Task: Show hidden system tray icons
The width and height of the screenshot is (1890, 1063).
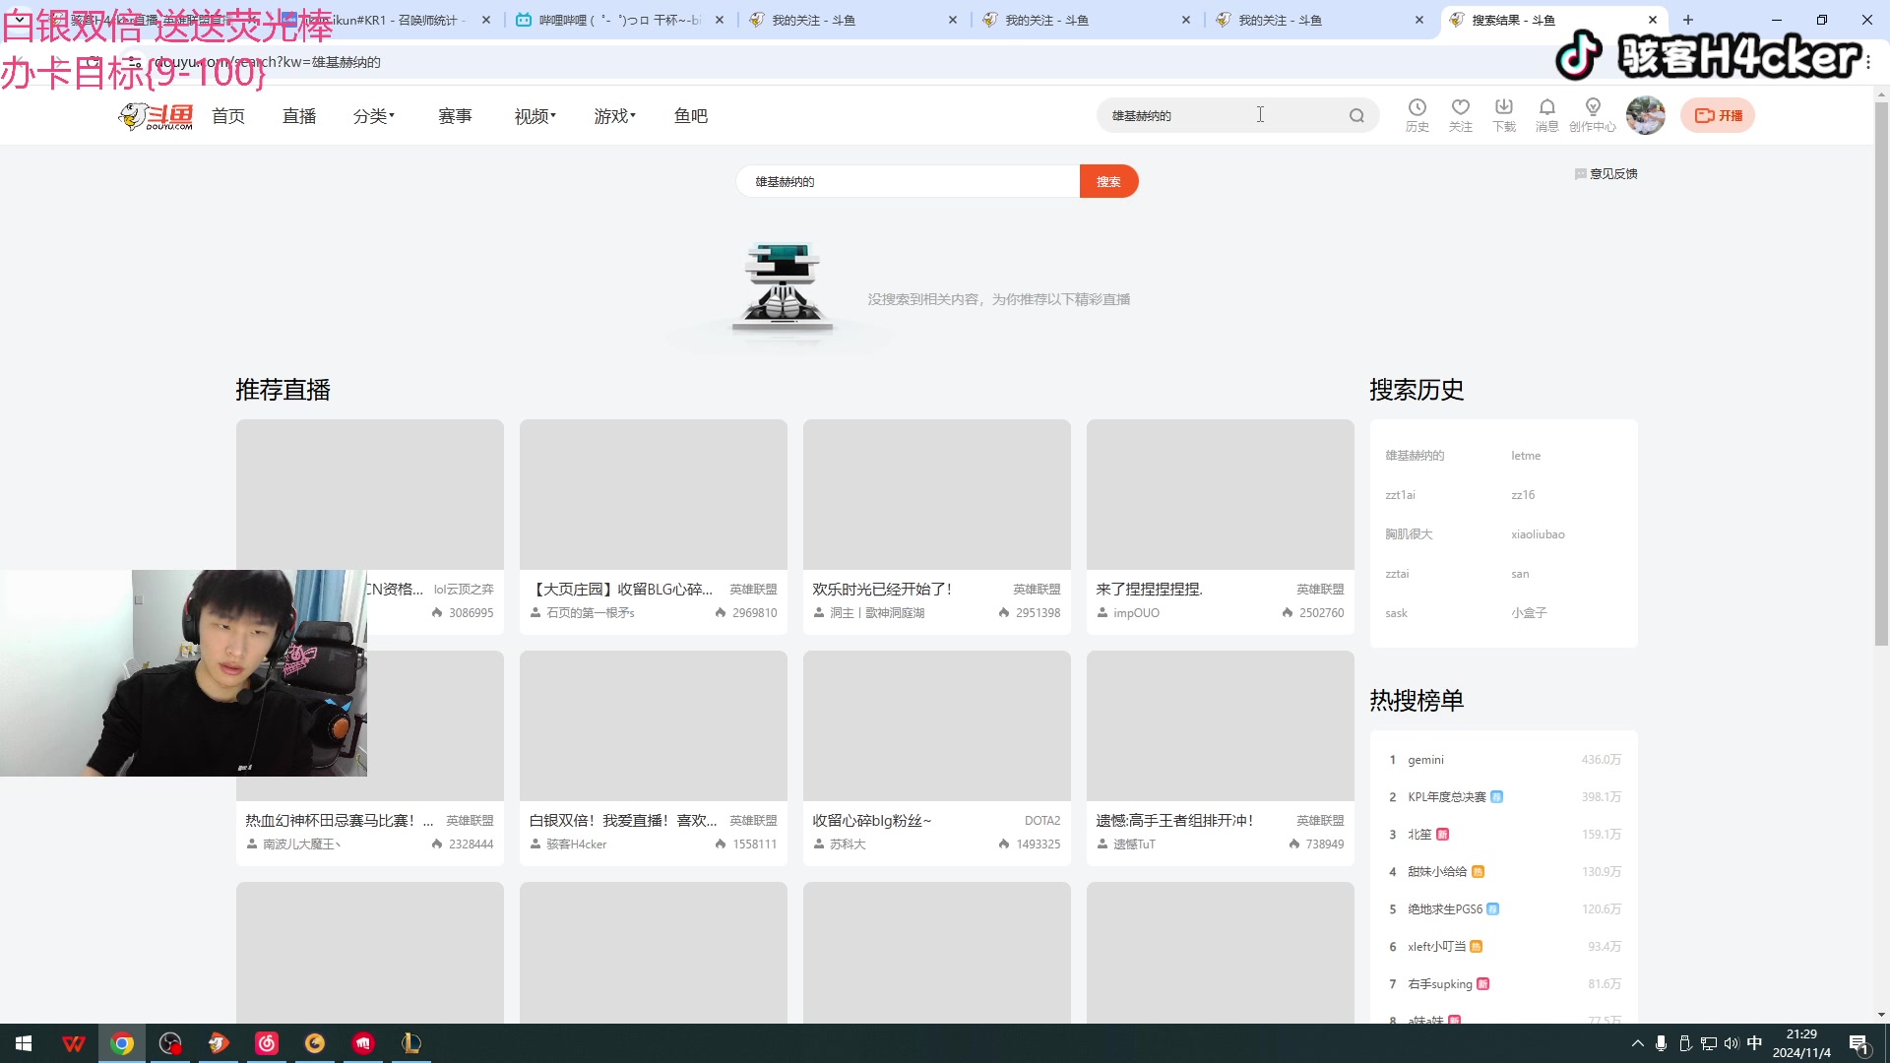Action: (x=1637, y=1043)
